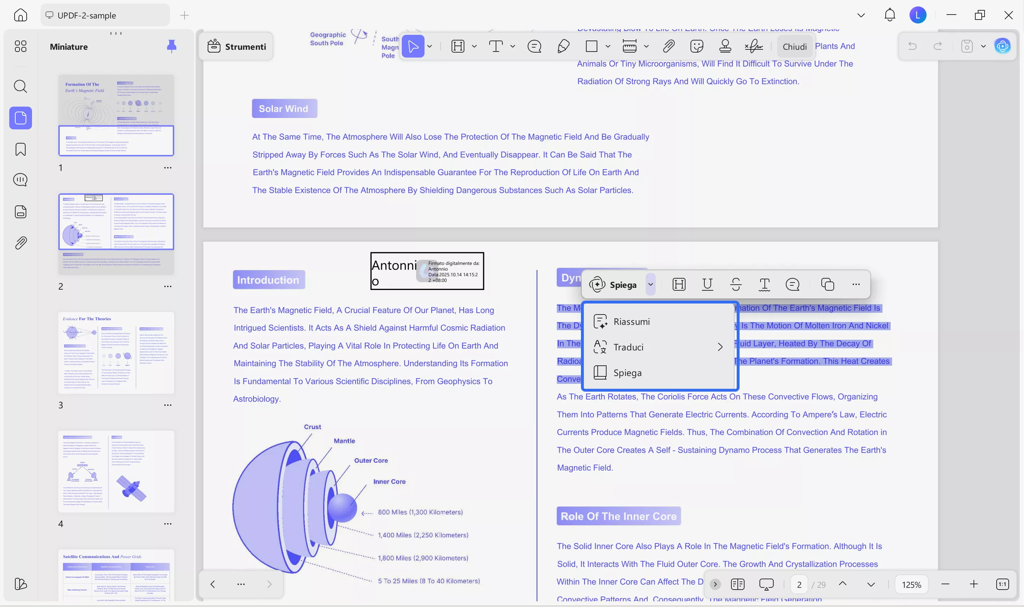
Task: Select the pencil drawing tool
Action: tap(563, 46)
